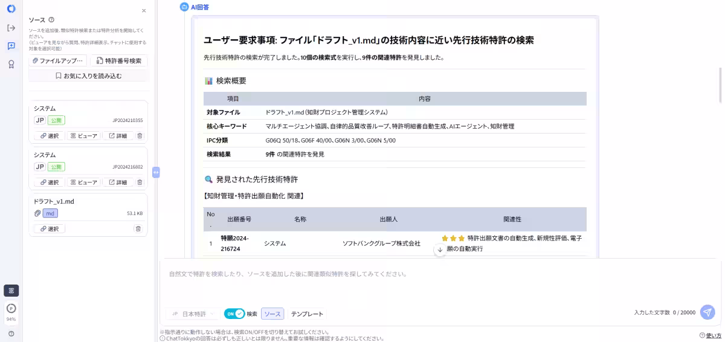Click the help icon beside ソース heading

point(51,20)
